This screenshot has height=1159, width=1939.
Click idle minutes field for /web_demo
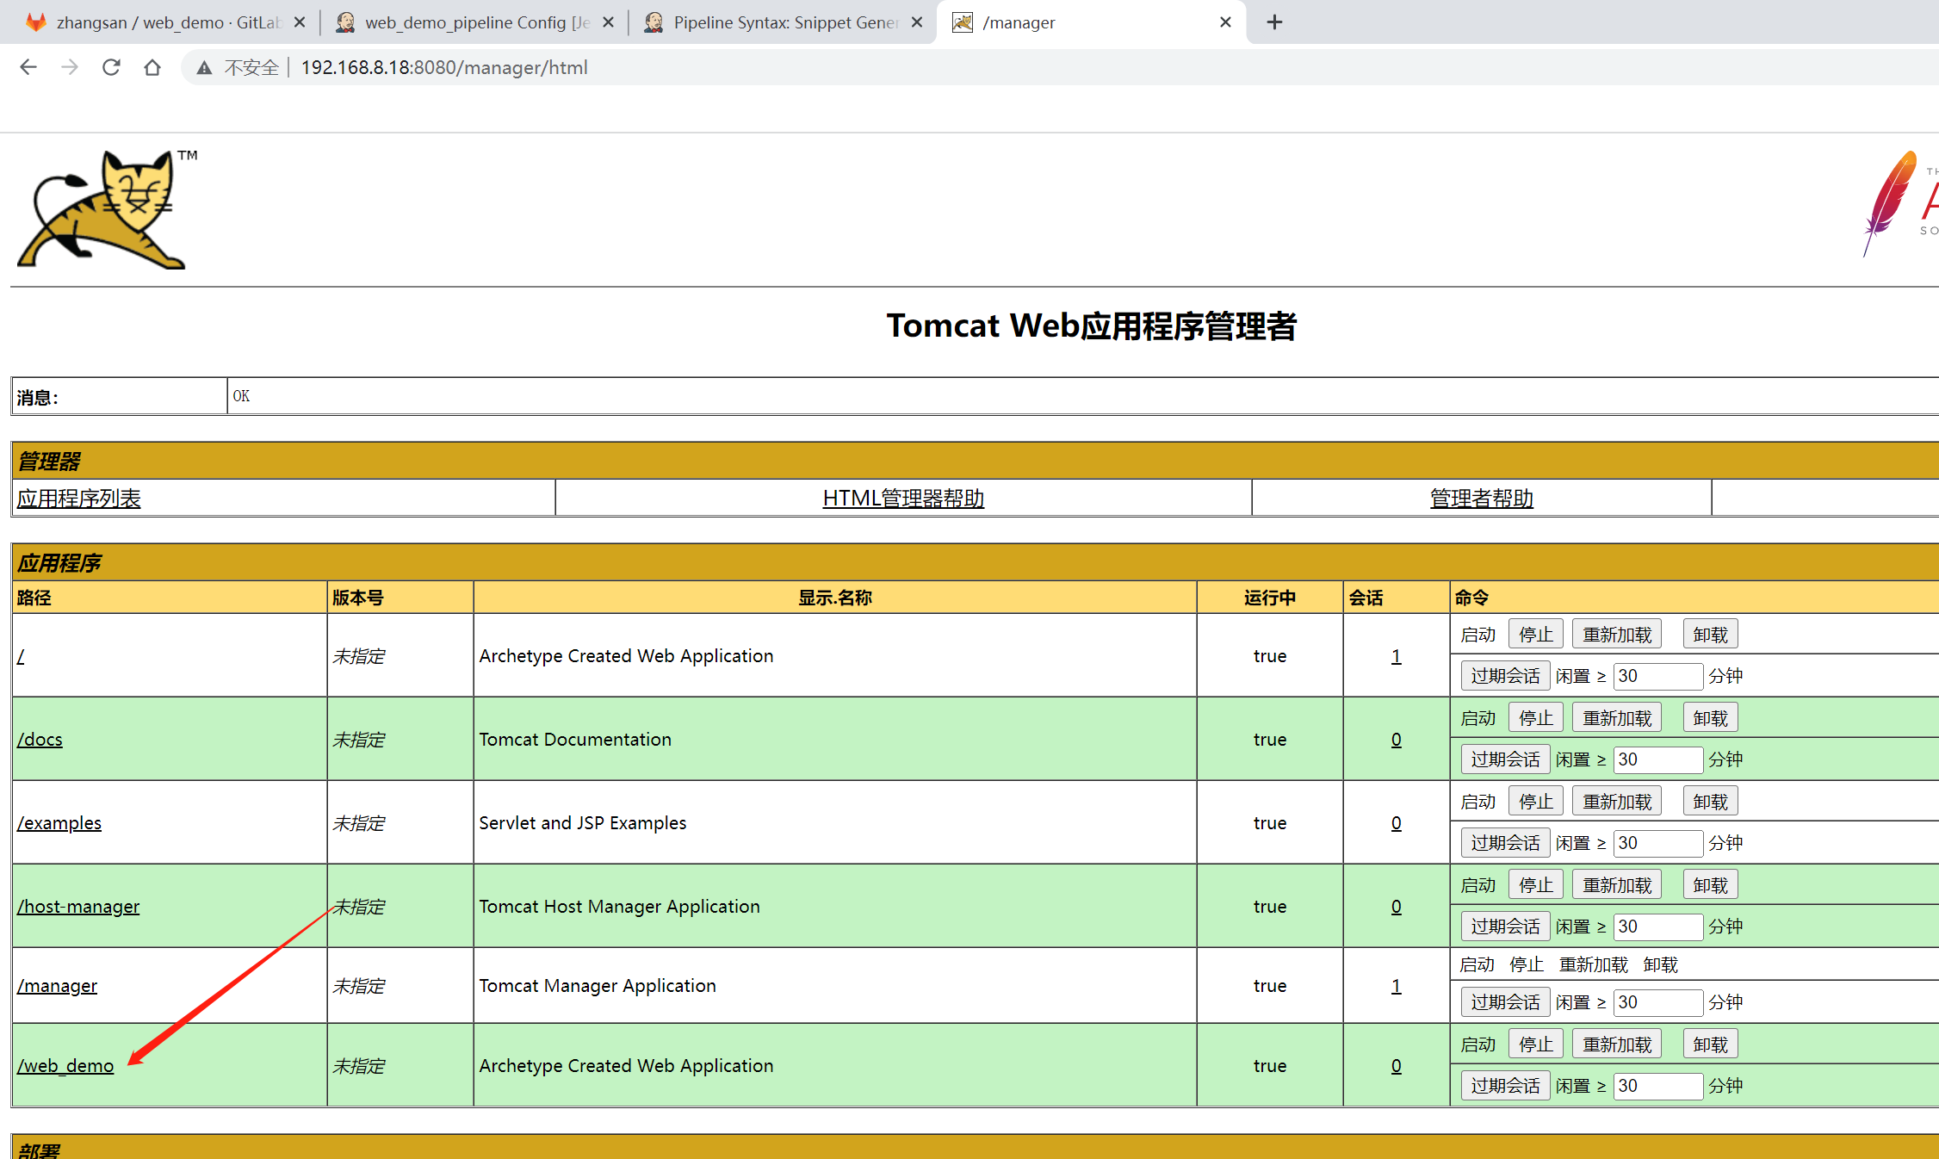coord(1657,1086)
